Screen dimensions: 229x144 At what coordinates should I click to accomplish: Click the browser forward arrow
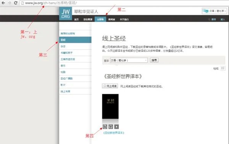point(10,3)
